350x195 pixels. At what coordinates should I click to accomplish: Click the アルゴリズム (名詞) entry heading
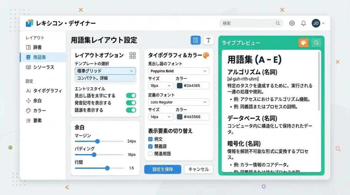(252, 72)
